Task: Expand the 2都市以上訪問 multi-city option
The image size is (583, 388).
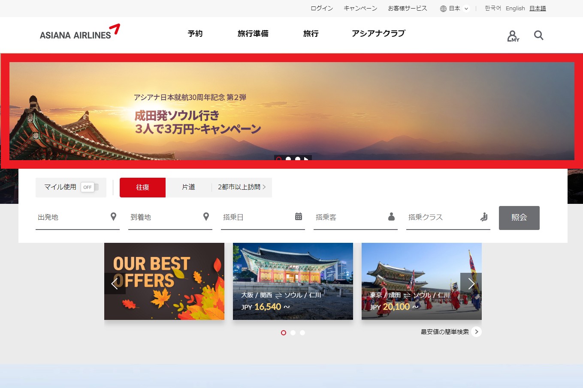Action: click(242, 187)
